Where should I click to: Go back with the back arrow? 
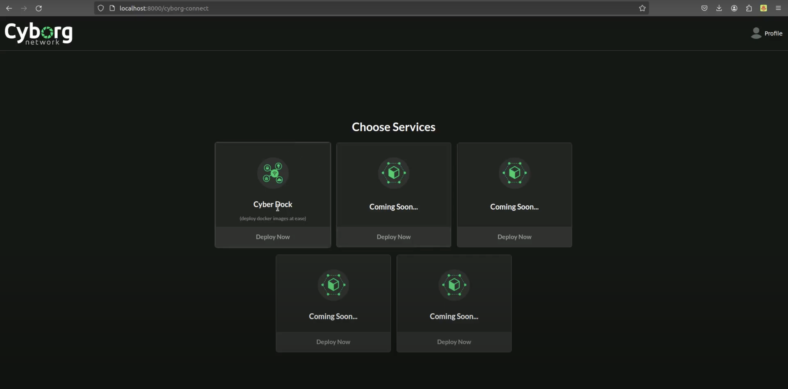tap(9, 8)
